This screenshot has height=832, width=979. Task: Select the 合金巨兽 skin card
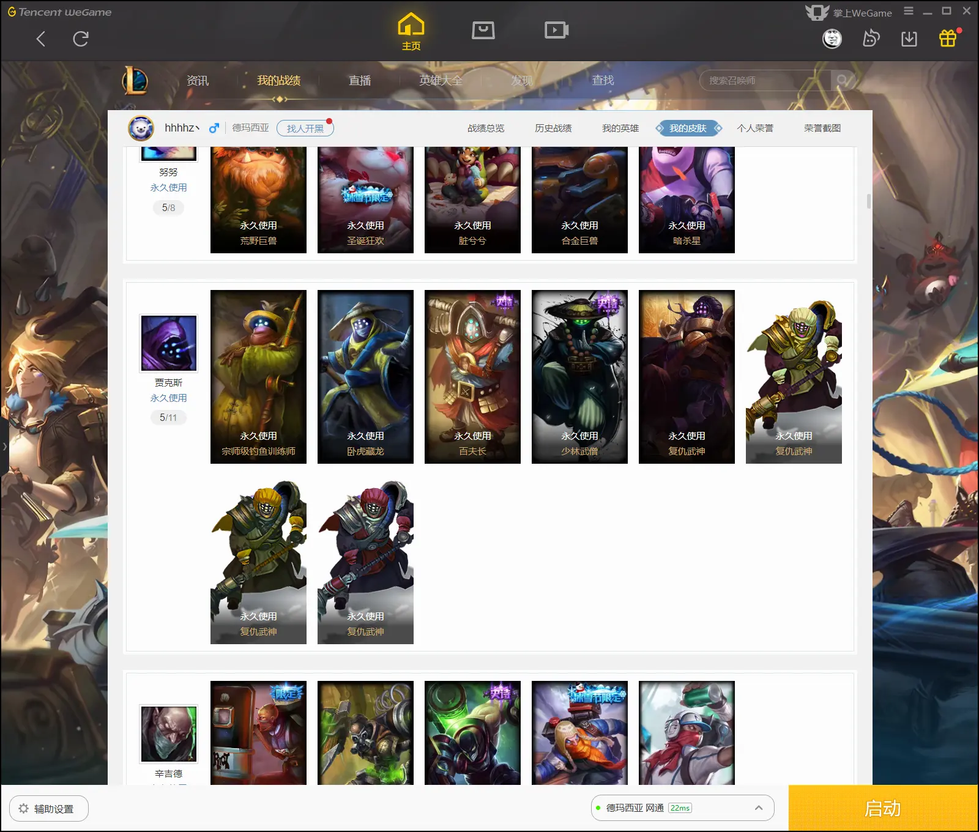tap(579, 200)
